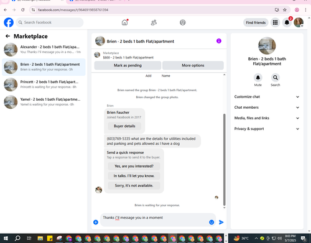Click the chat scrollbar up arrow
The height and width of the screenshot is (243, 311).
pyautogui.click(x=224, y=75)
